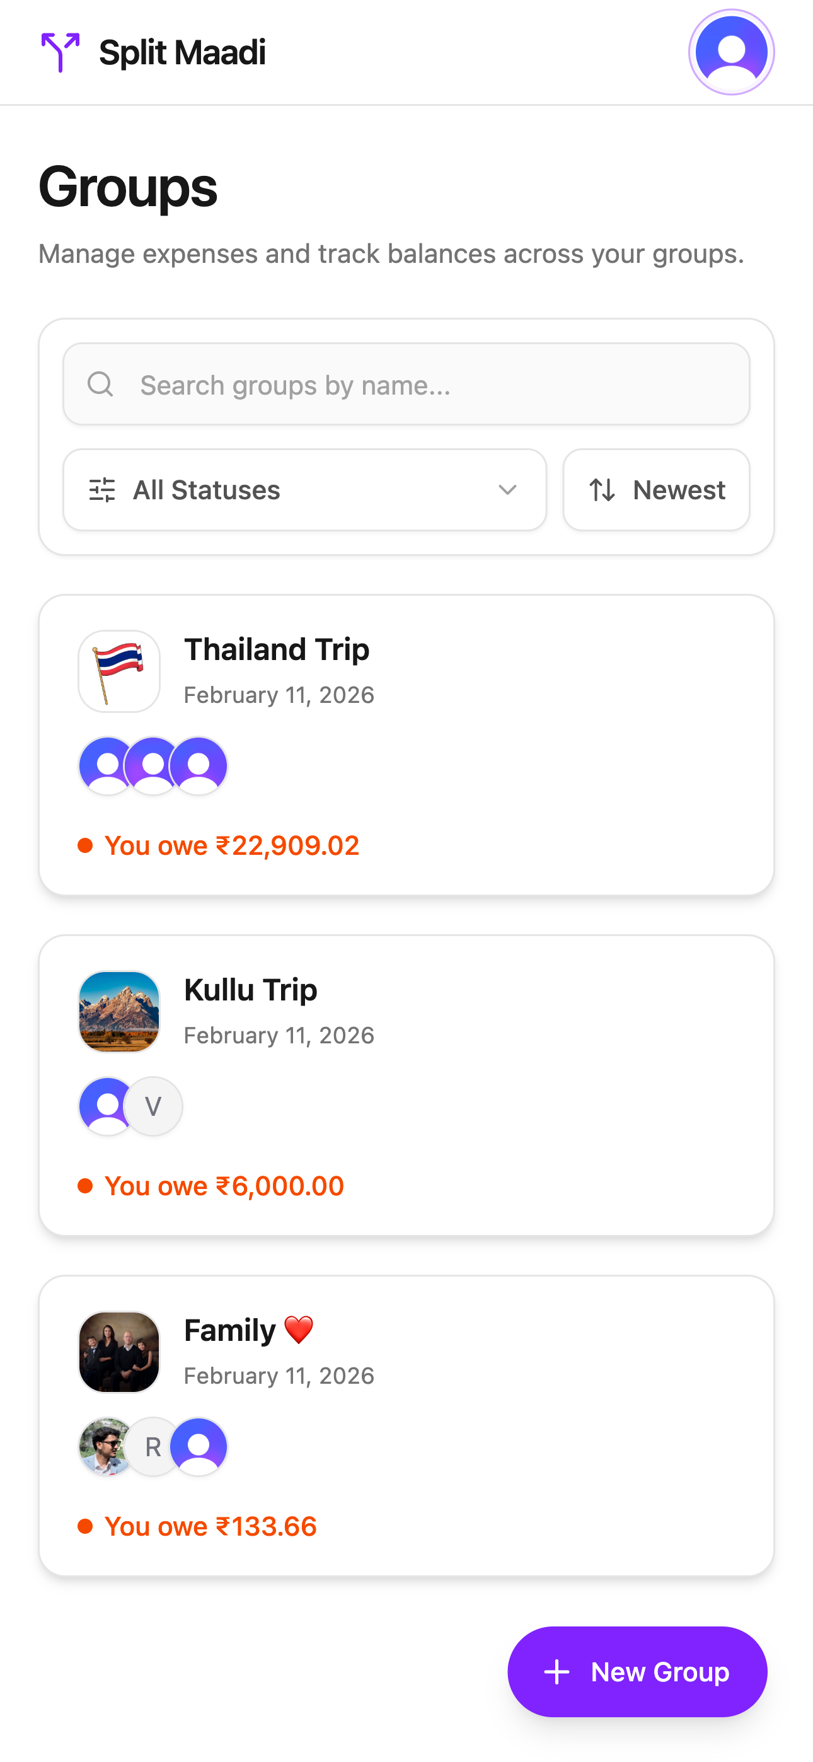Open the Kullu Trip group
The image size is (813, 1762).
click(250, 990)
